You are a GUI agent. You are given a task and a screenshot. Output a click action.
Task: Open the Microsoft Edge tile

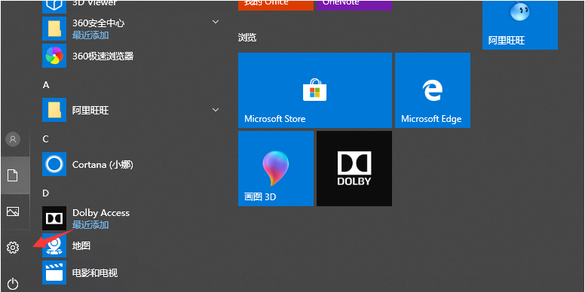pos(433,90)
